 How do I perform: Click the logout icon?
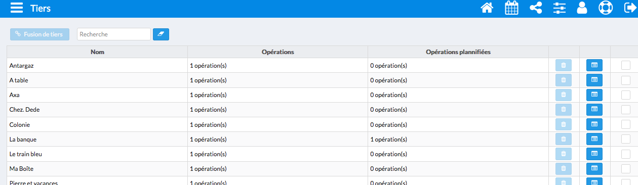click(x=630, y=8)
